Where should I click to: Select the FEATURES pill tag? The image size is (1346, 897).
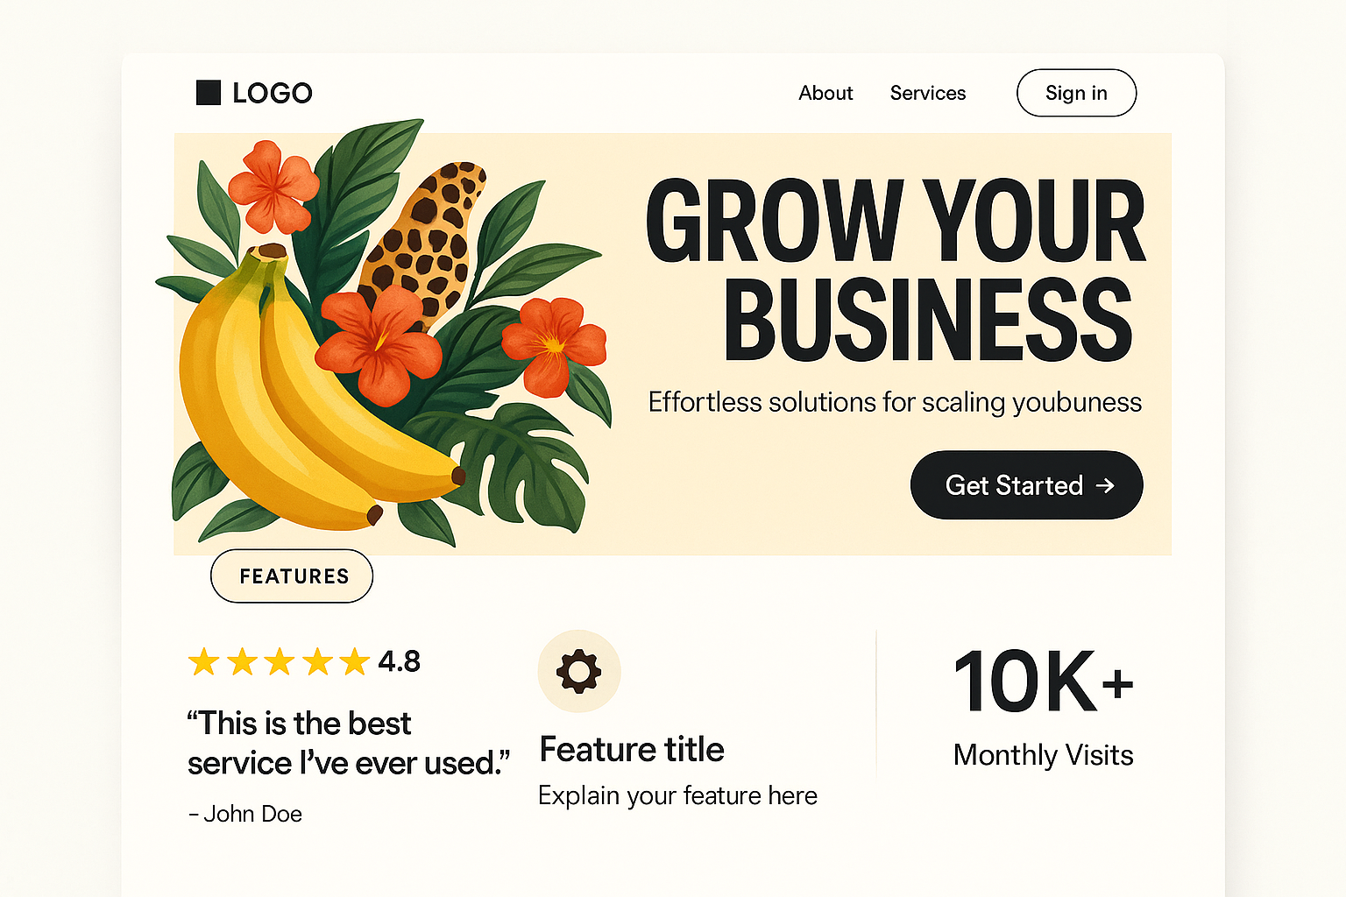(293, 576)
